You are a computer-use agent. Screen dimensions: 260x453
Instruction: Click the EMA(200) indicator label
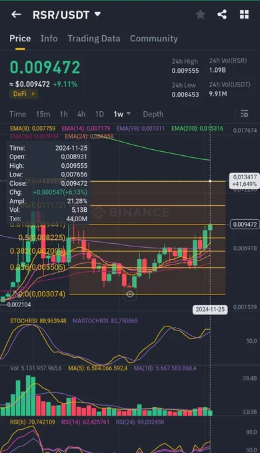(197, 129)
